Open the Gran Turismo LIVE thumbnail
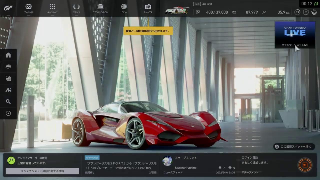 pyautogui.click(x=295, y=34)
